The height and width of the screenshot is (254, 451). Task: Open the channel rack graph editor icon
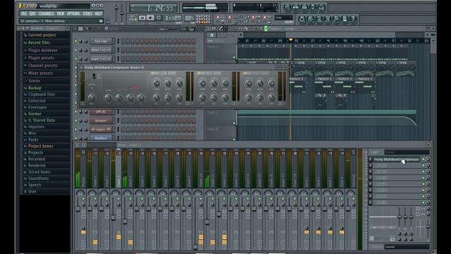[185, 29]
